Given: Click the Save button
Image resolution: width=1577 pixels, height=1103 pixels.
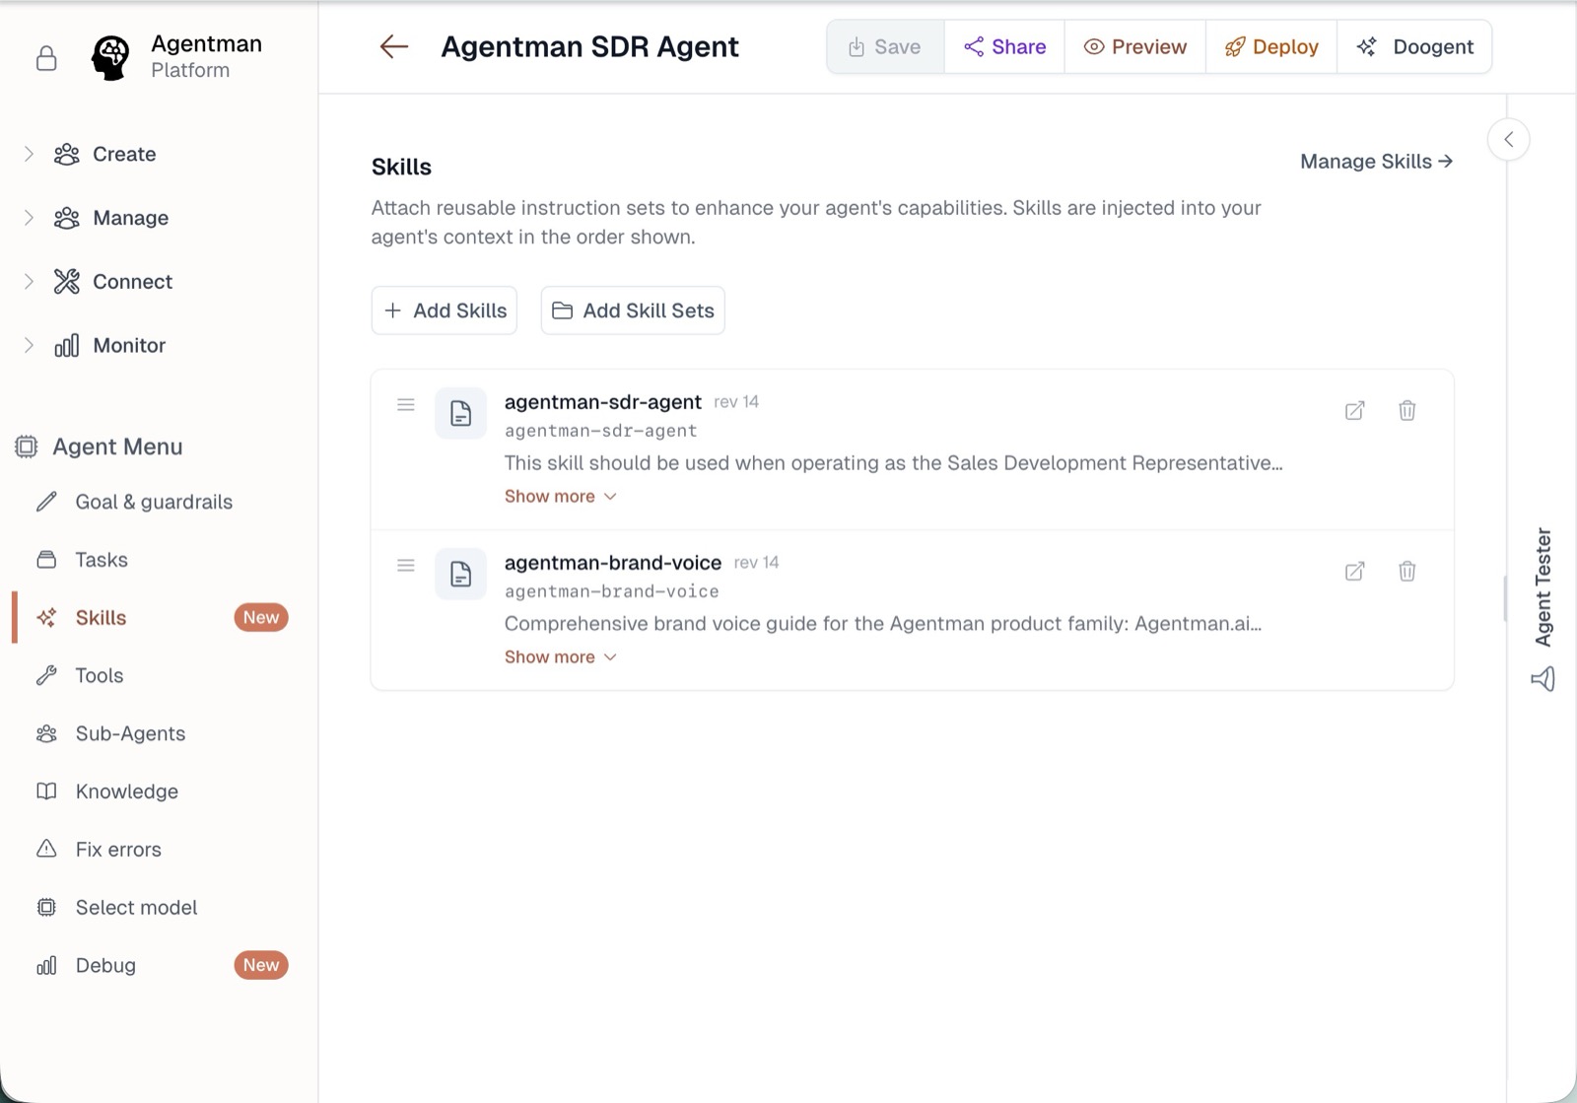Looking at the screenshot, I should click(x=885, y=46).
